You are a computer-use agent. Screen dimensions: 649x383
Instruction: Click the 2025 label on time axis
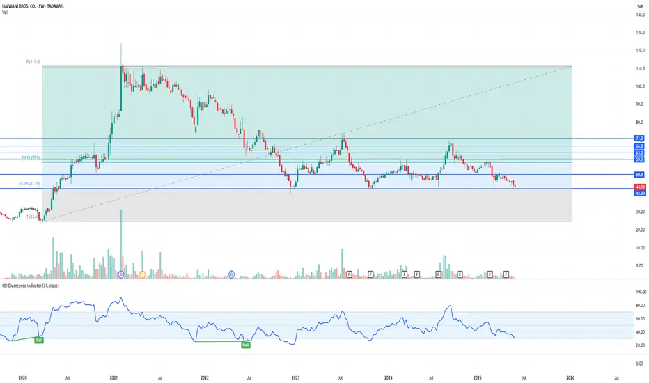click(478, 377)
